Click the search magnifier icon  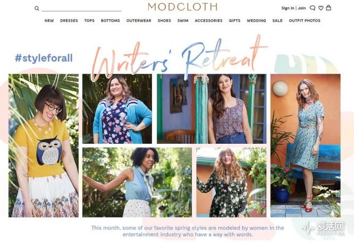click(x=37, y=8)
